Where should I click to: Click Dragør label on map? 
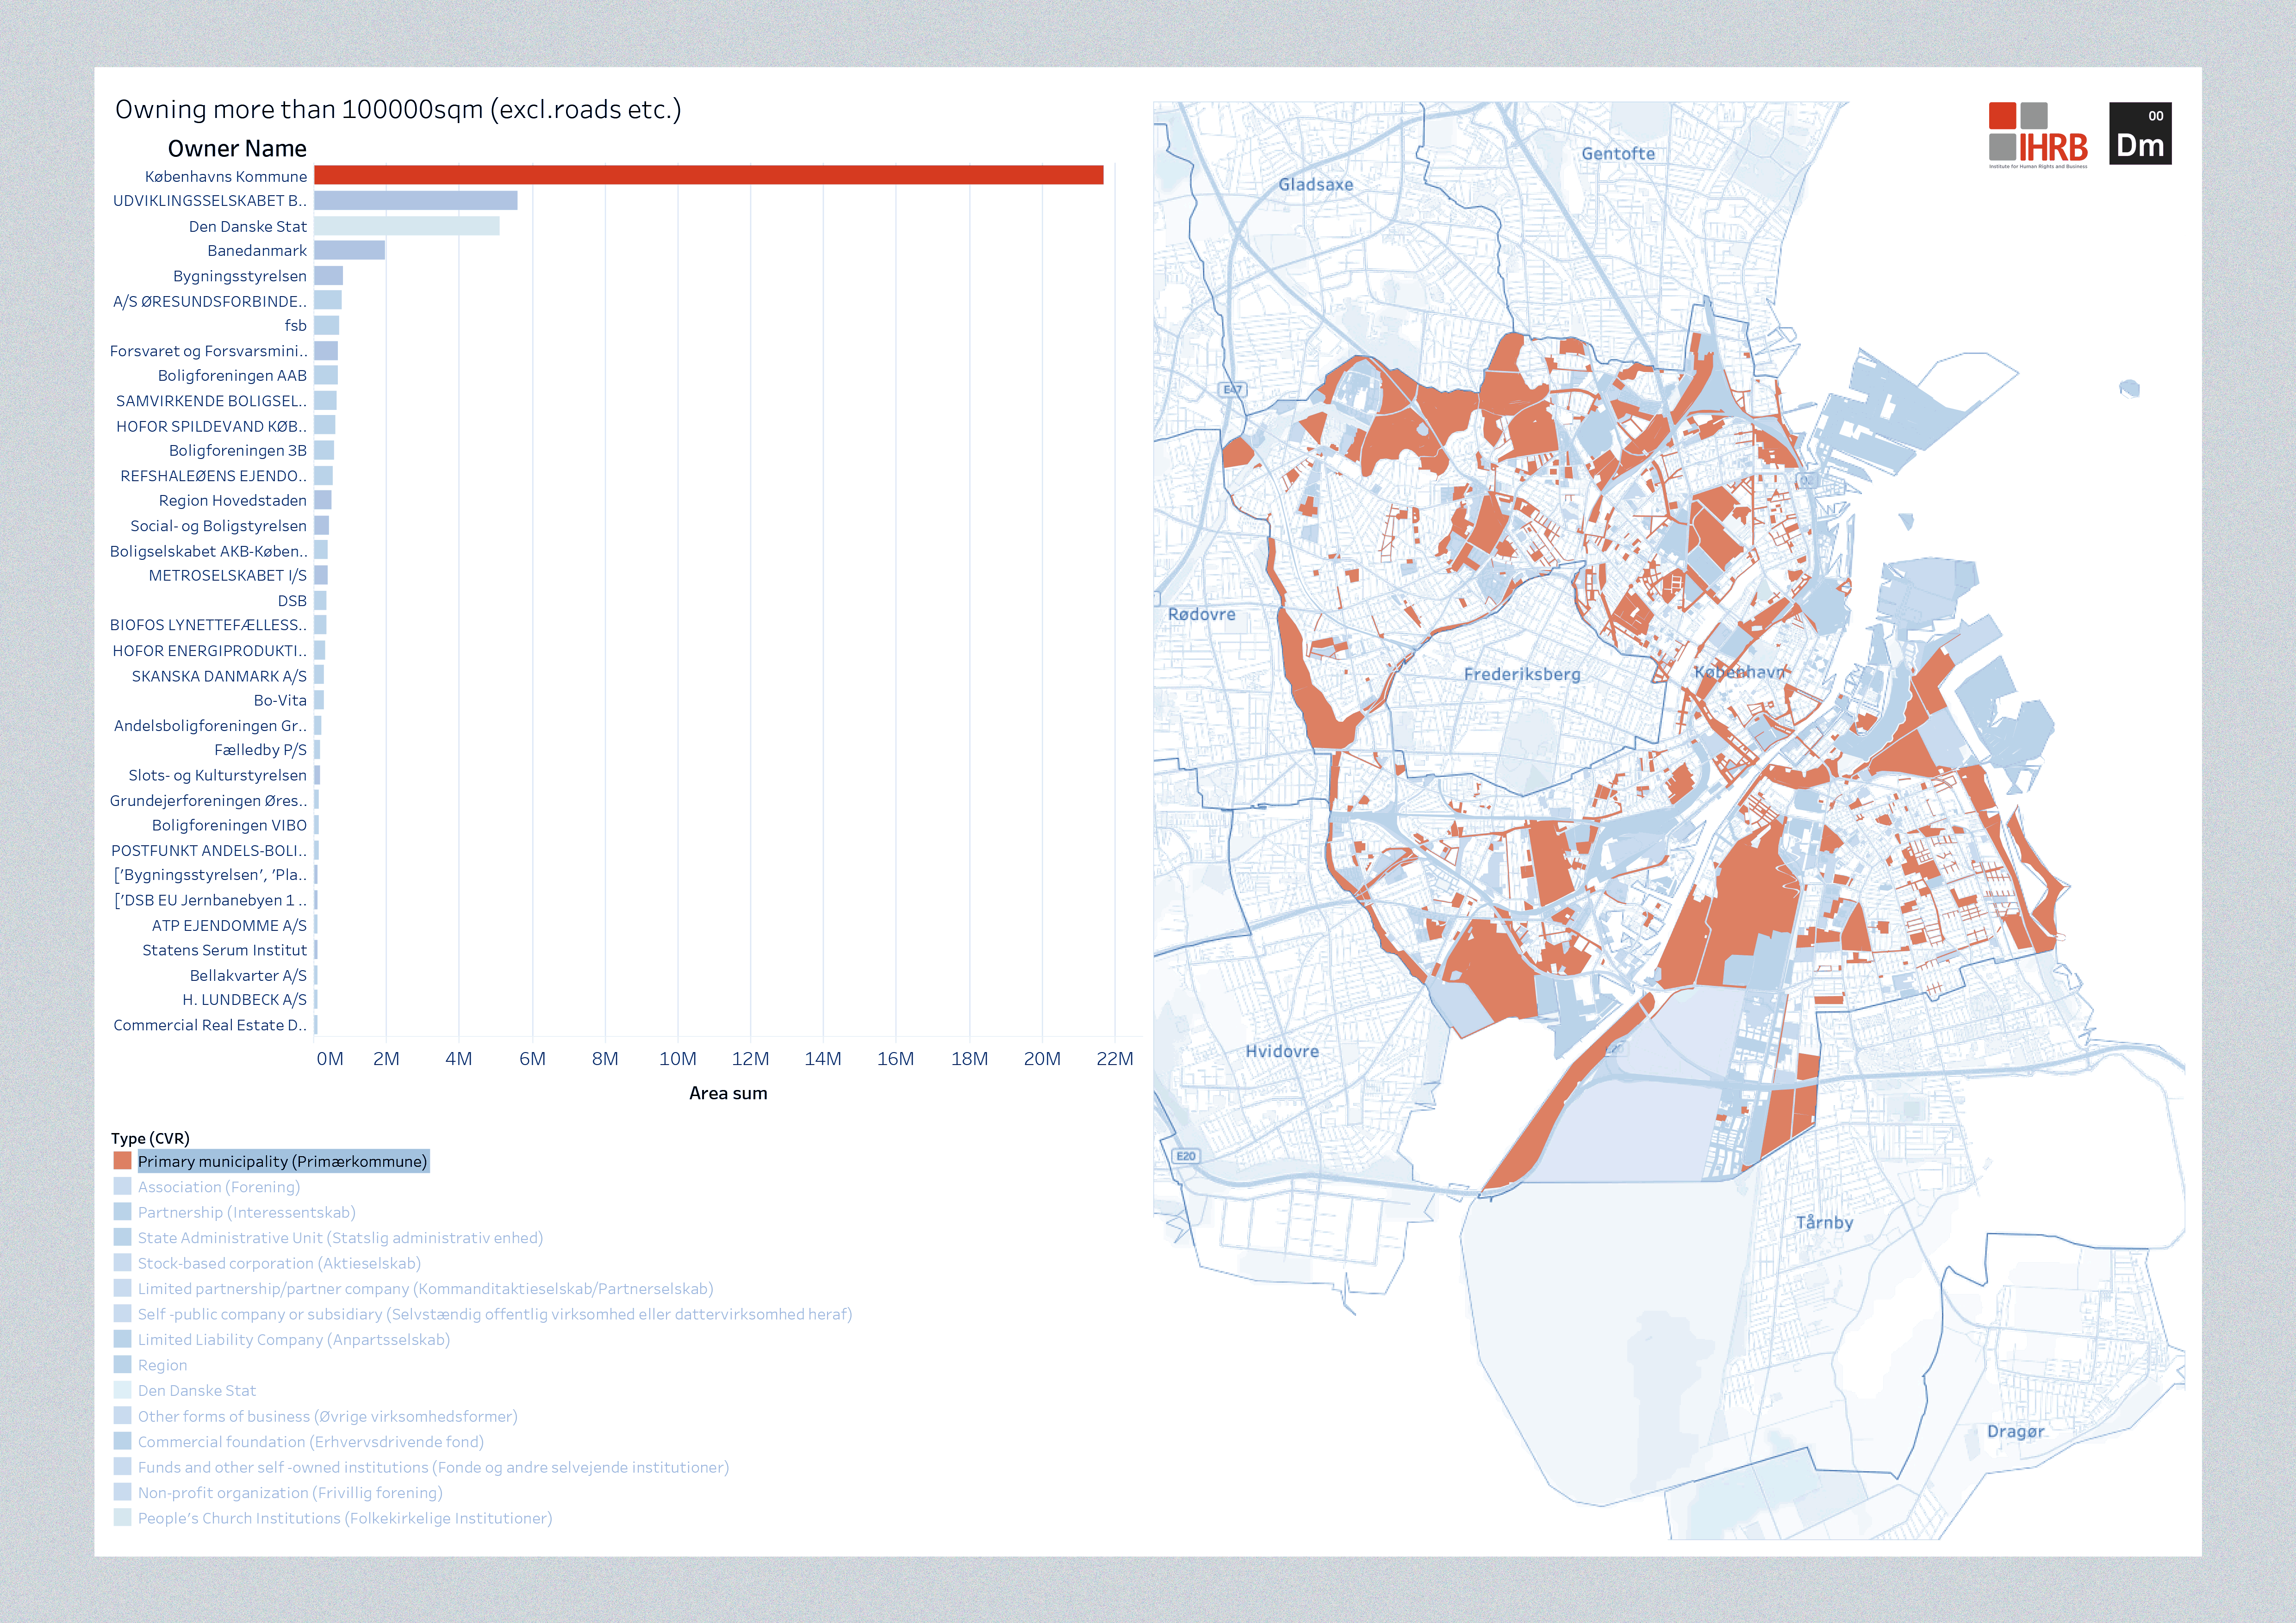pos(2016,1431)
